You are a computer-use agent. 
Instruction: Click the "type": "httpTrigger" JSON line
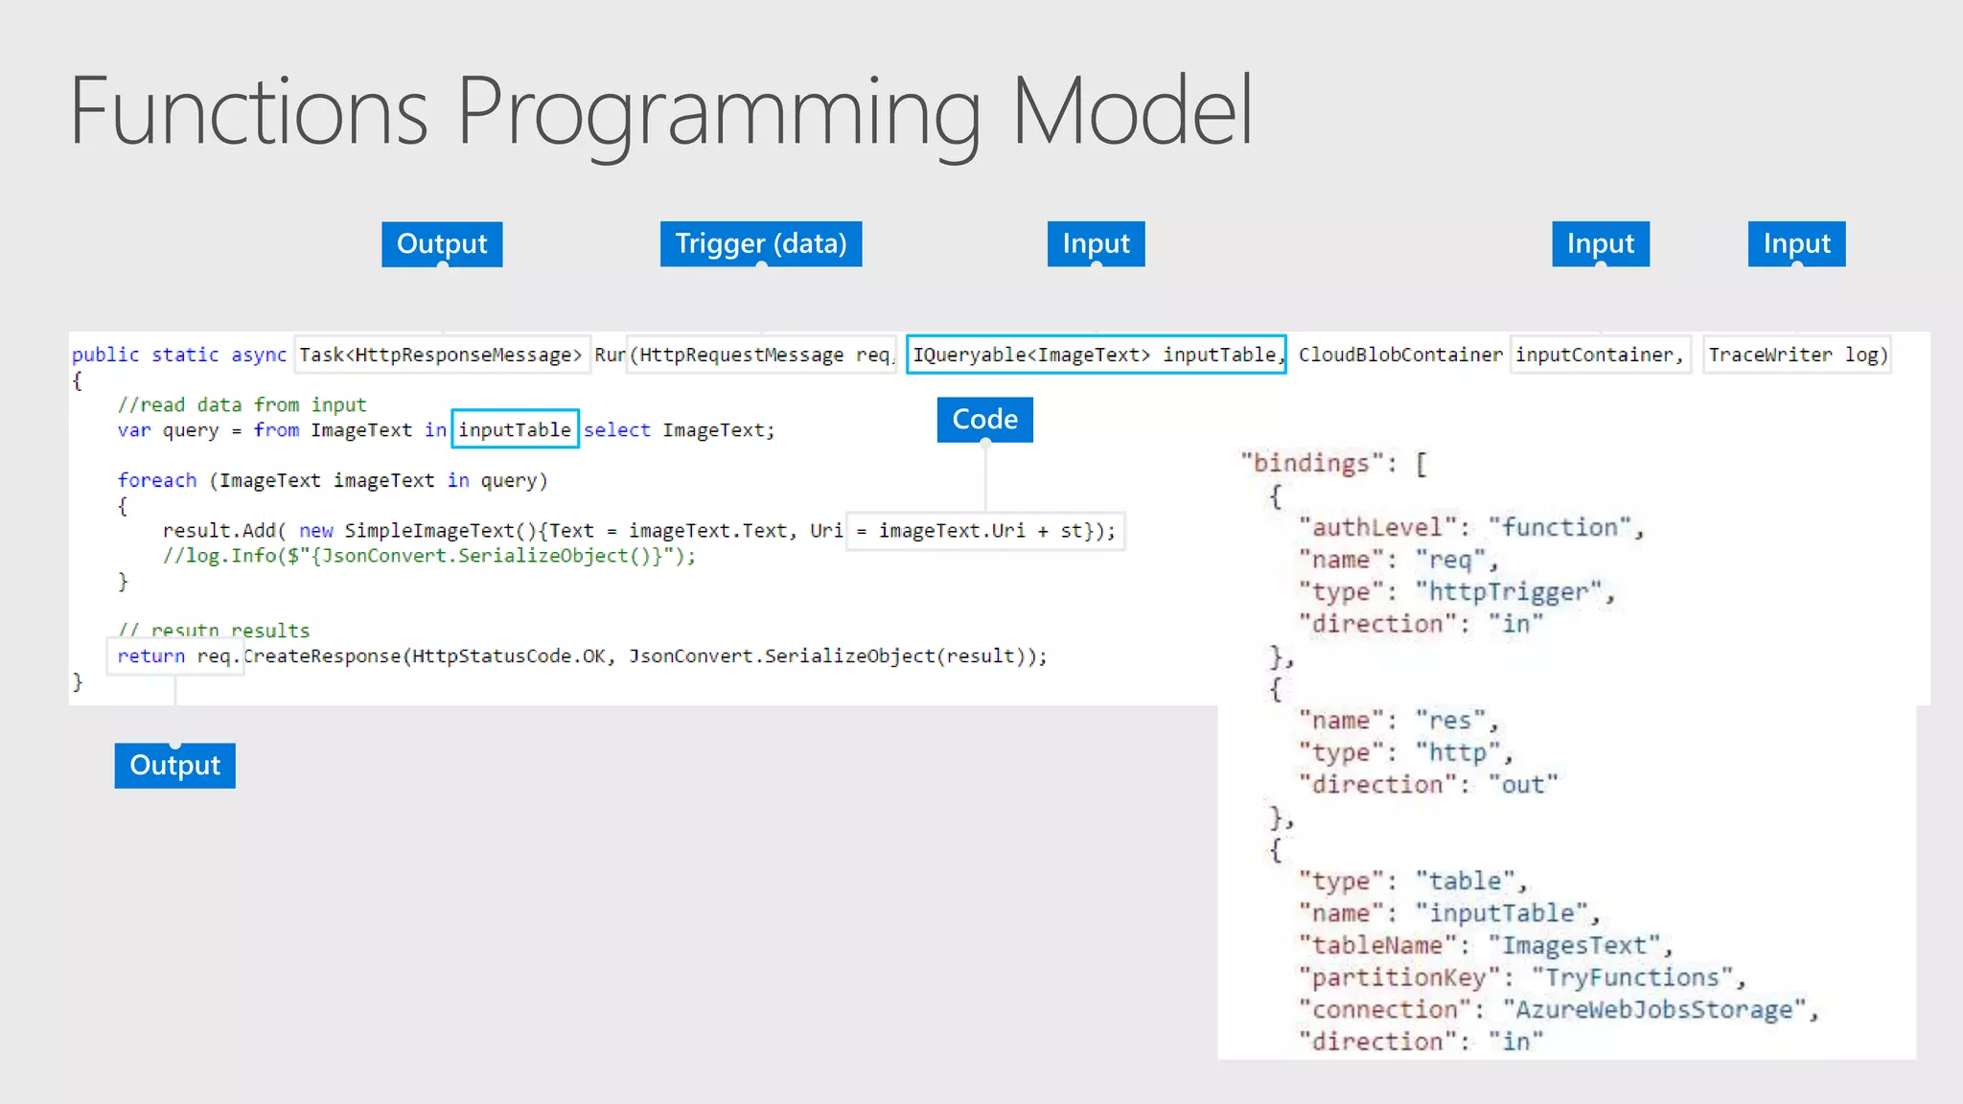pos(1456,591)
